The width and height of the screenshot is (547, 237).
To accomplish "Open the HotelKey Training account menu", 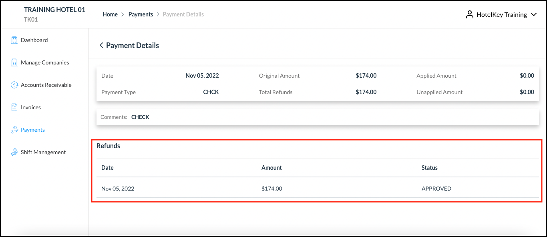I will tap(501, 14).
